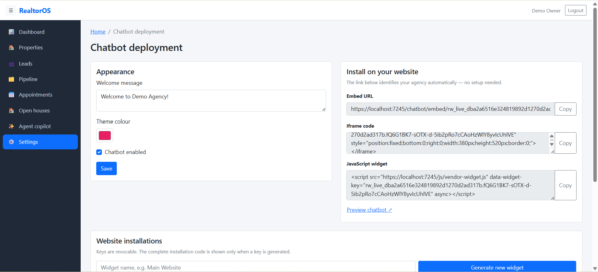Screen dimensions: 598x272
Task: Click the Leads people icon
Action: [12, 64]
